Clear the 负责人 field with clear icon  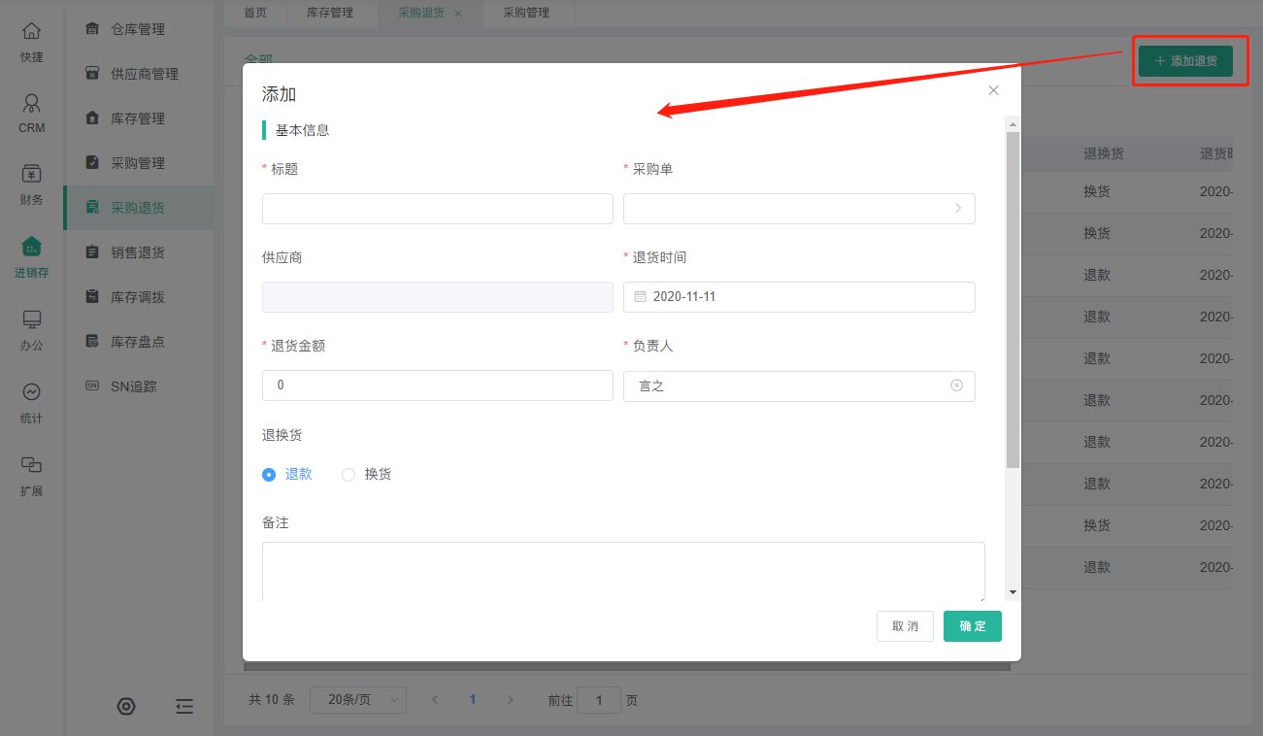coord(956,385)
